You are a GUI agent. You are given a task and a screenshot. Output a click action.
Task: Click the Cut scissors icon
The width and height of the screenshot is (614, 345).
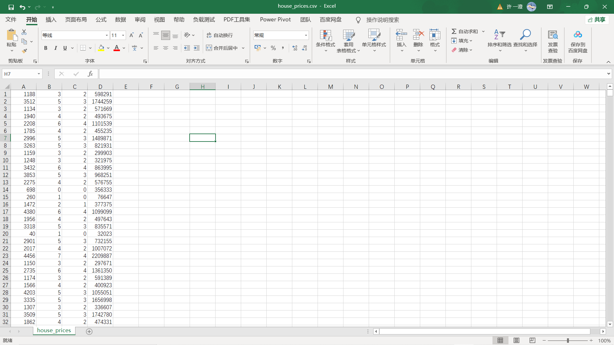tap(24, 32)
